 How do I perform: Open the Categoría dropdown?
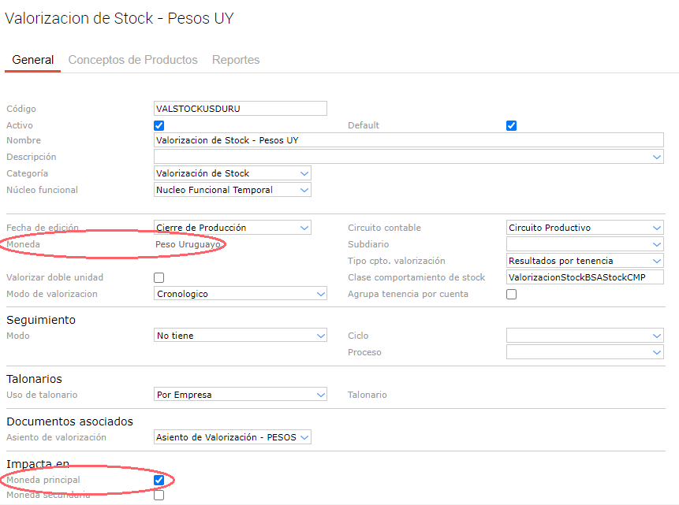point(233,173)
